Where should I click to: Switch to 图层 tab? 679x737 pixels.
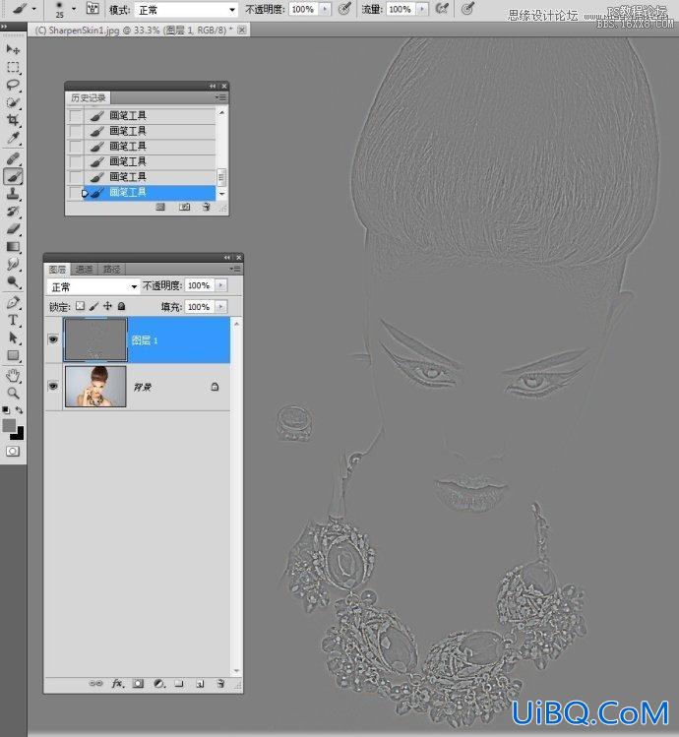click(x=57, y=269)
